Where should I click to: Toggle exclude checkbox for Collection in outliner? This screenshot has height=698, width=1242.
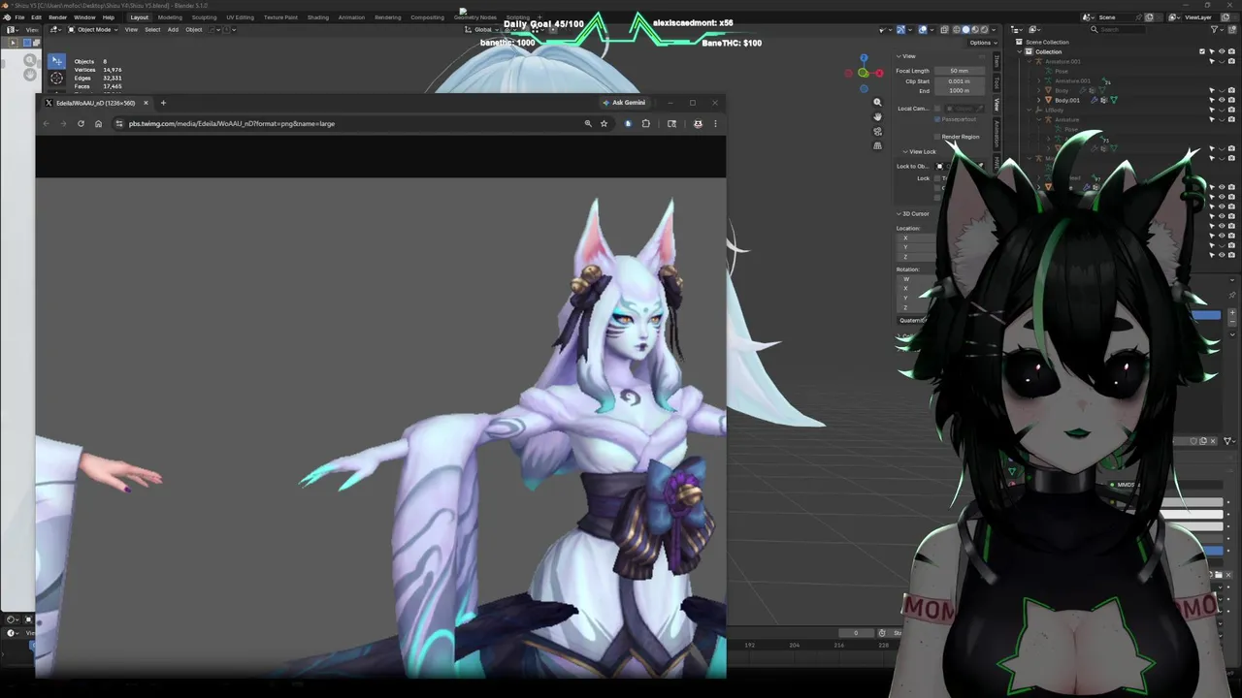pos(1202,51)
